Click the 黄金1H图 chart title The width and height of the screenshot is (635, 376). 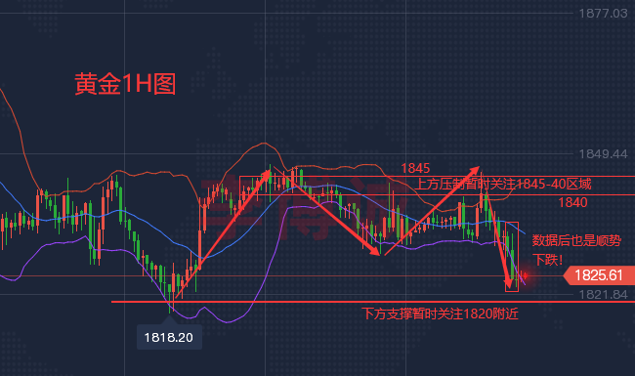(x=125, y=84)
